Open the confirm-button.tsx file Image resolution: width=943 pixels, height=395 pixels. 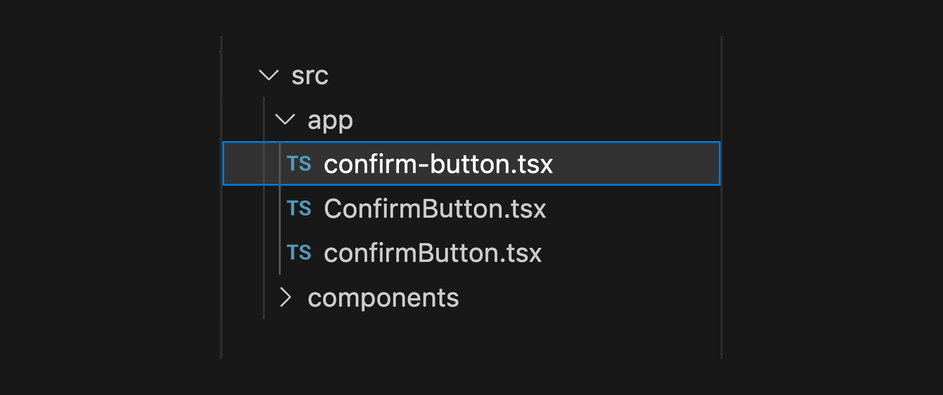(x=438, y=164)
